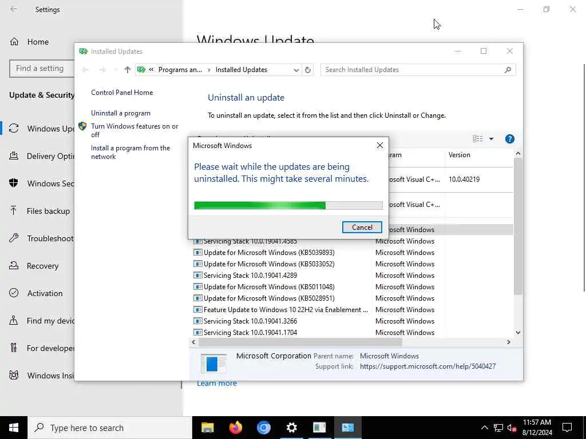The height and width of the screenshot is (439, 586).
Task: Click the network tray icon
Action: click(498, 428)
